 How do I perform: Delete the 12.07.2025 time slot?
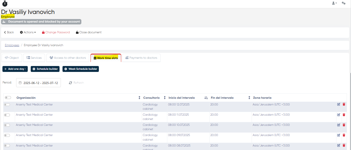coord(344,104)
